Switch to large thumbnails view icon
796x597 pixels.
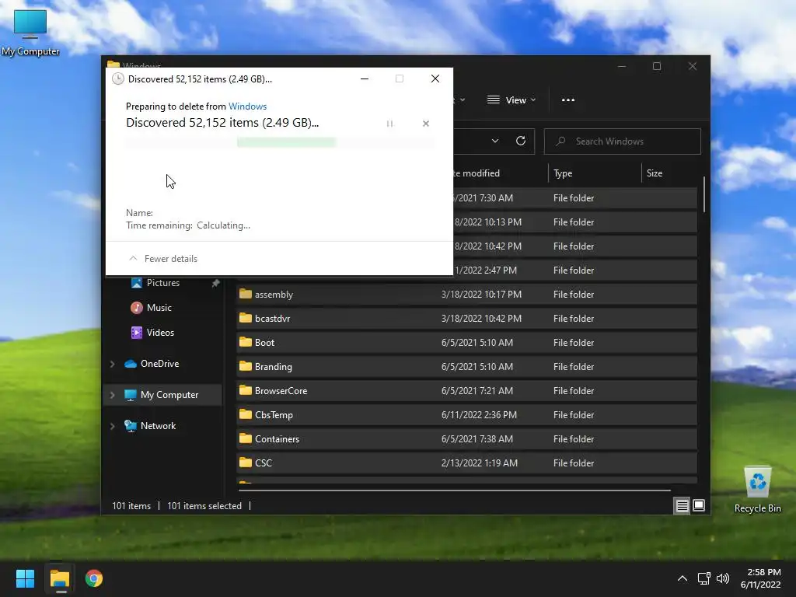pyautogui.click(x=699, y=505)
